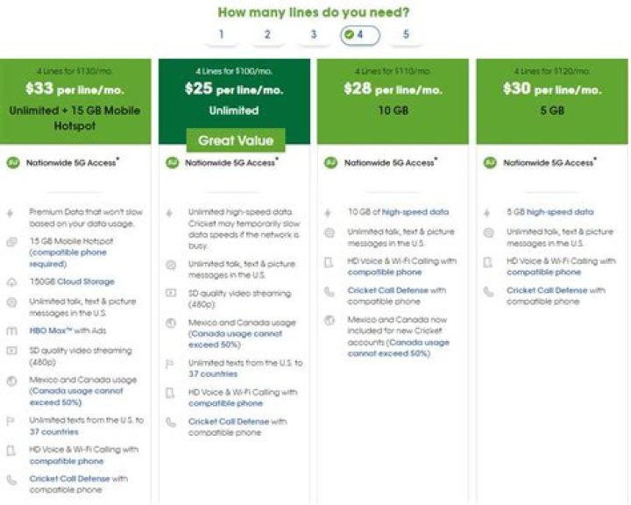Select 3 lines option
The height and width of the screenshot is (505, 631).
click(x=314, y=35)
